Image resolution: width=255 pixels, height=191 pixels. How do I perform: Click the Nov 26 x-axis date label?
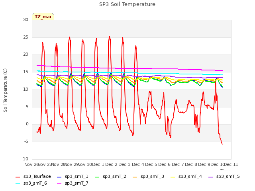pos(31,164)
